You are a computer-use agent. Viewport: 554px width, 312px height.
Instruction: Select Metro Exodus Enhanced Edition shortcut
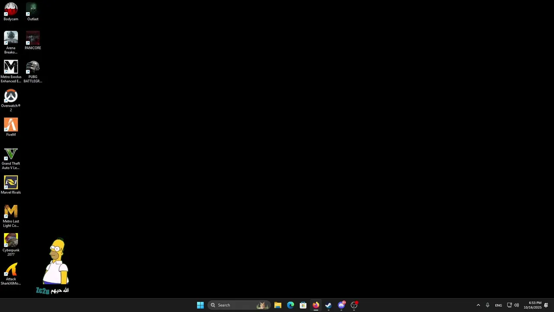point(11,71)
